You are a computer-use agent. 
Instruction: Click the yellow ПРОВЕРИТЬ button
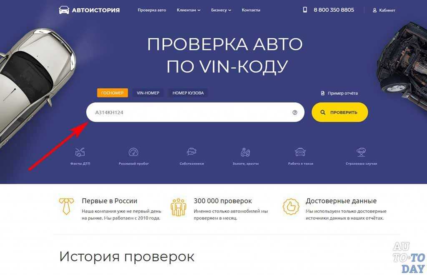click(339, 112)
